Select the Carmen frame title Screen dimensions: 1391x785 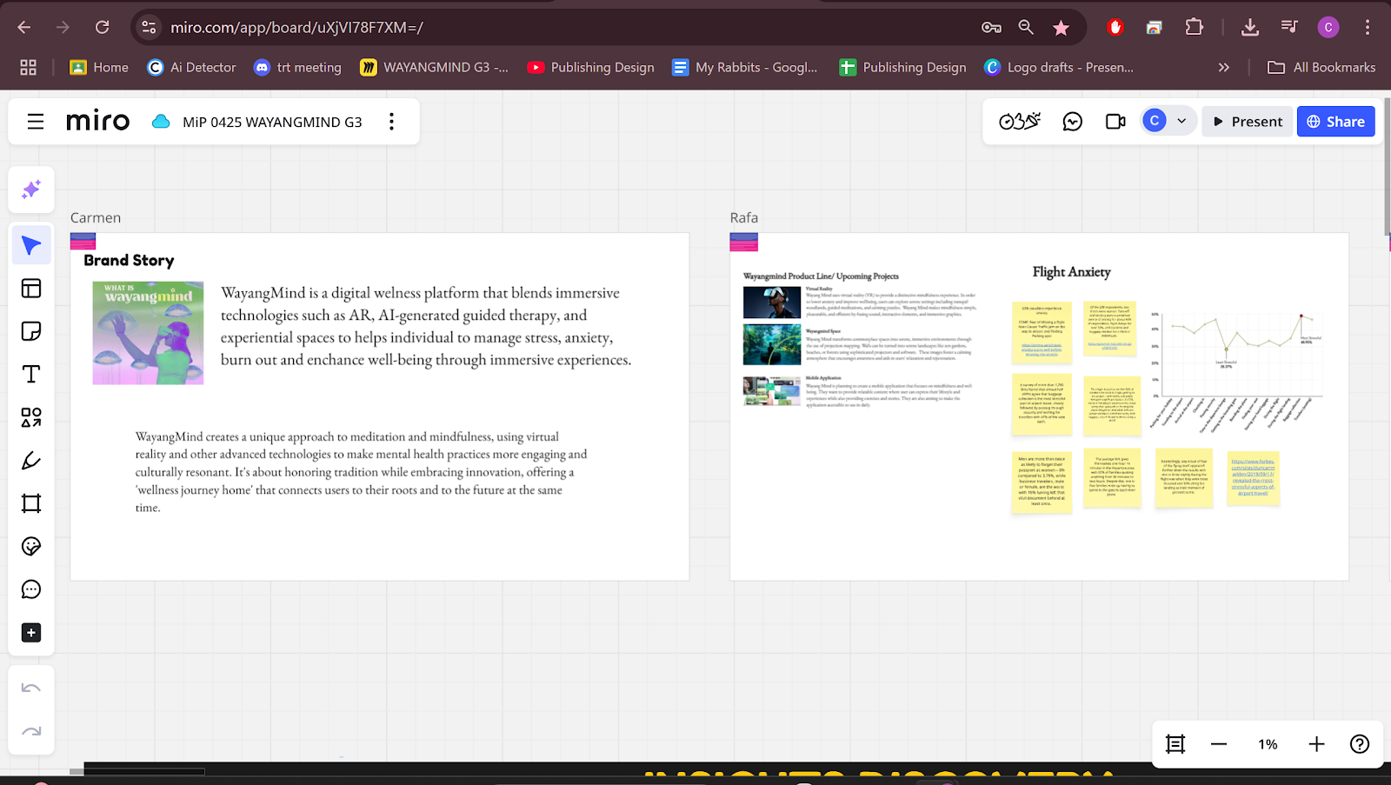[96, 218]
